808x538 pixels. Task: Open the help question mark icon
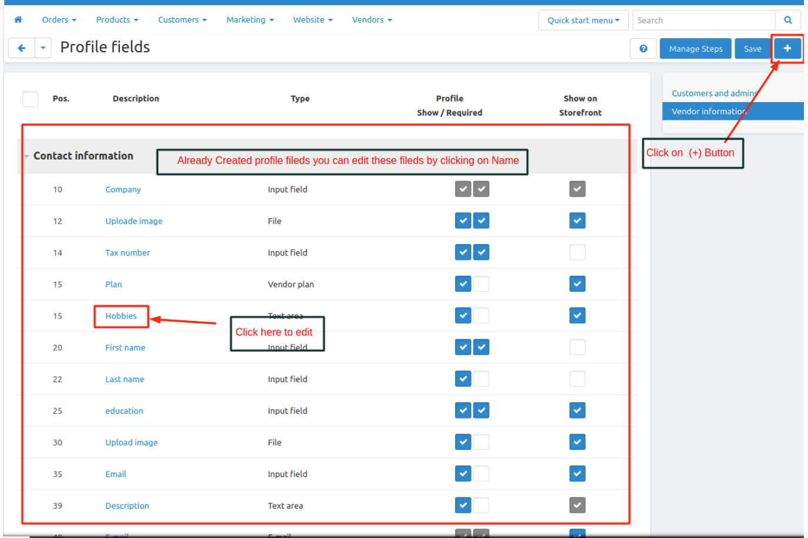coord(643,49)
